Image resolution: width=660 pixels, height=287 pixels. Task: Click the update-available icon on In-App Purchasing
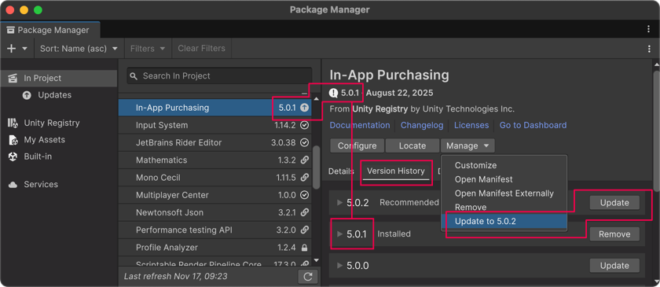[x=305, y=108]
